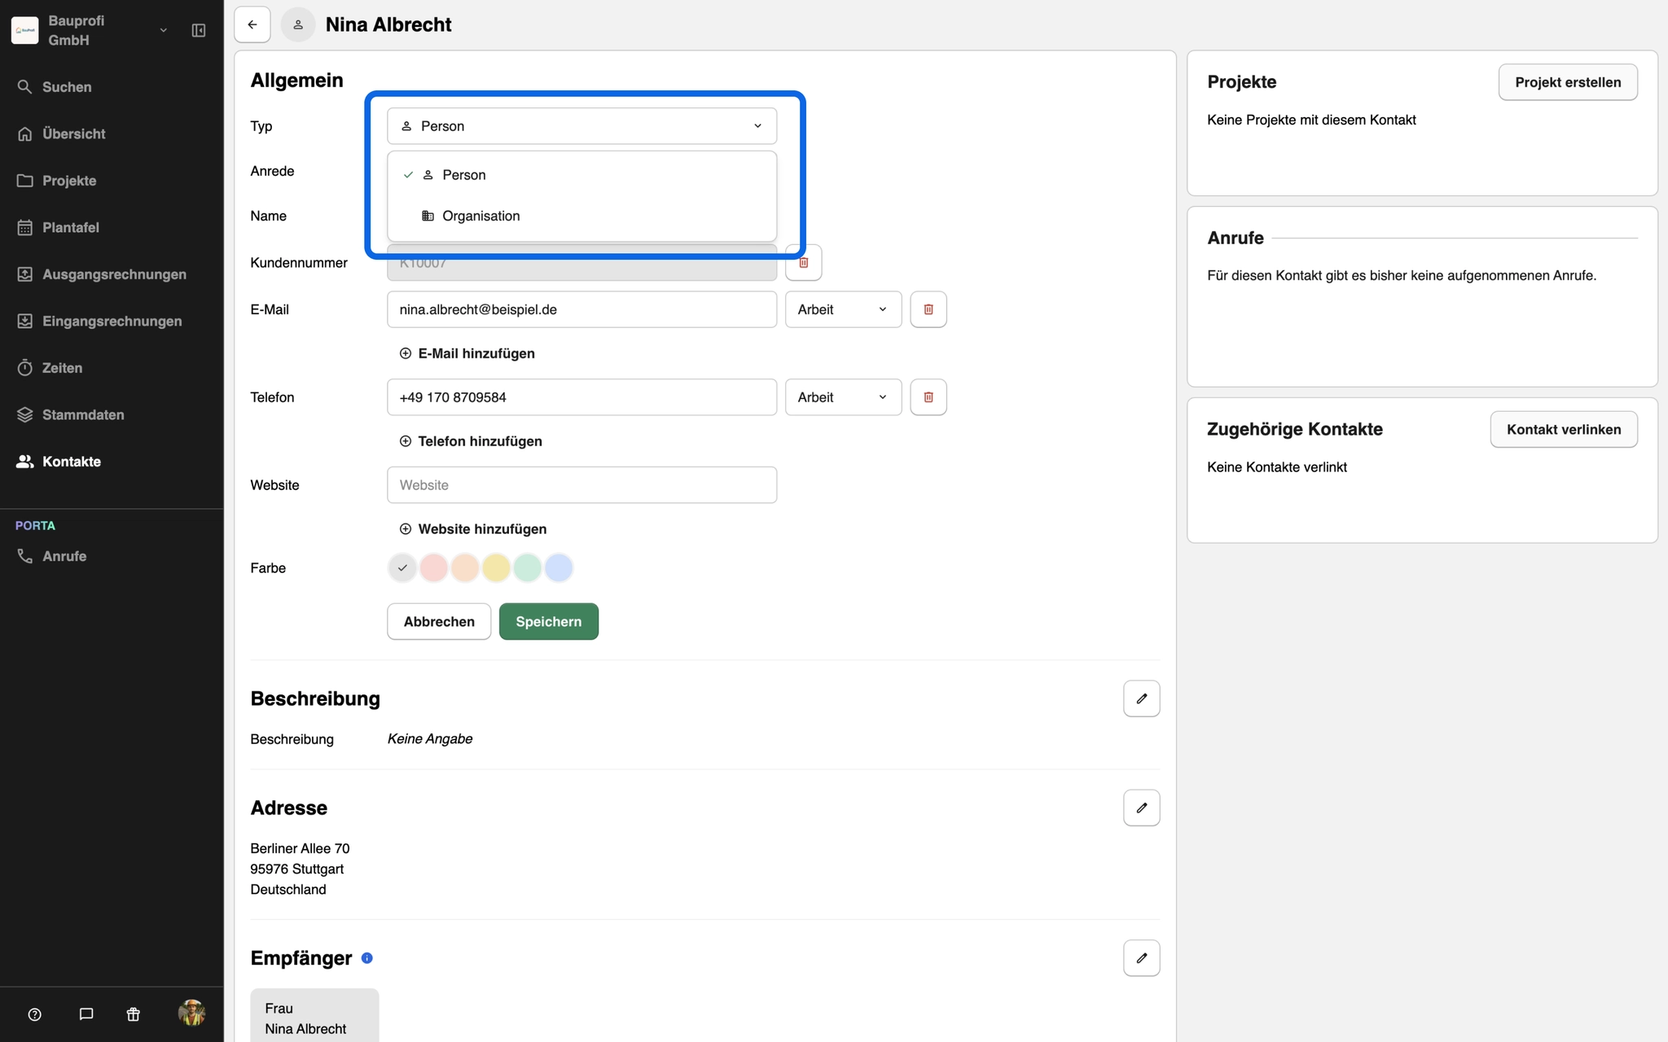Pick the yellow Farbe swatch

496,568
